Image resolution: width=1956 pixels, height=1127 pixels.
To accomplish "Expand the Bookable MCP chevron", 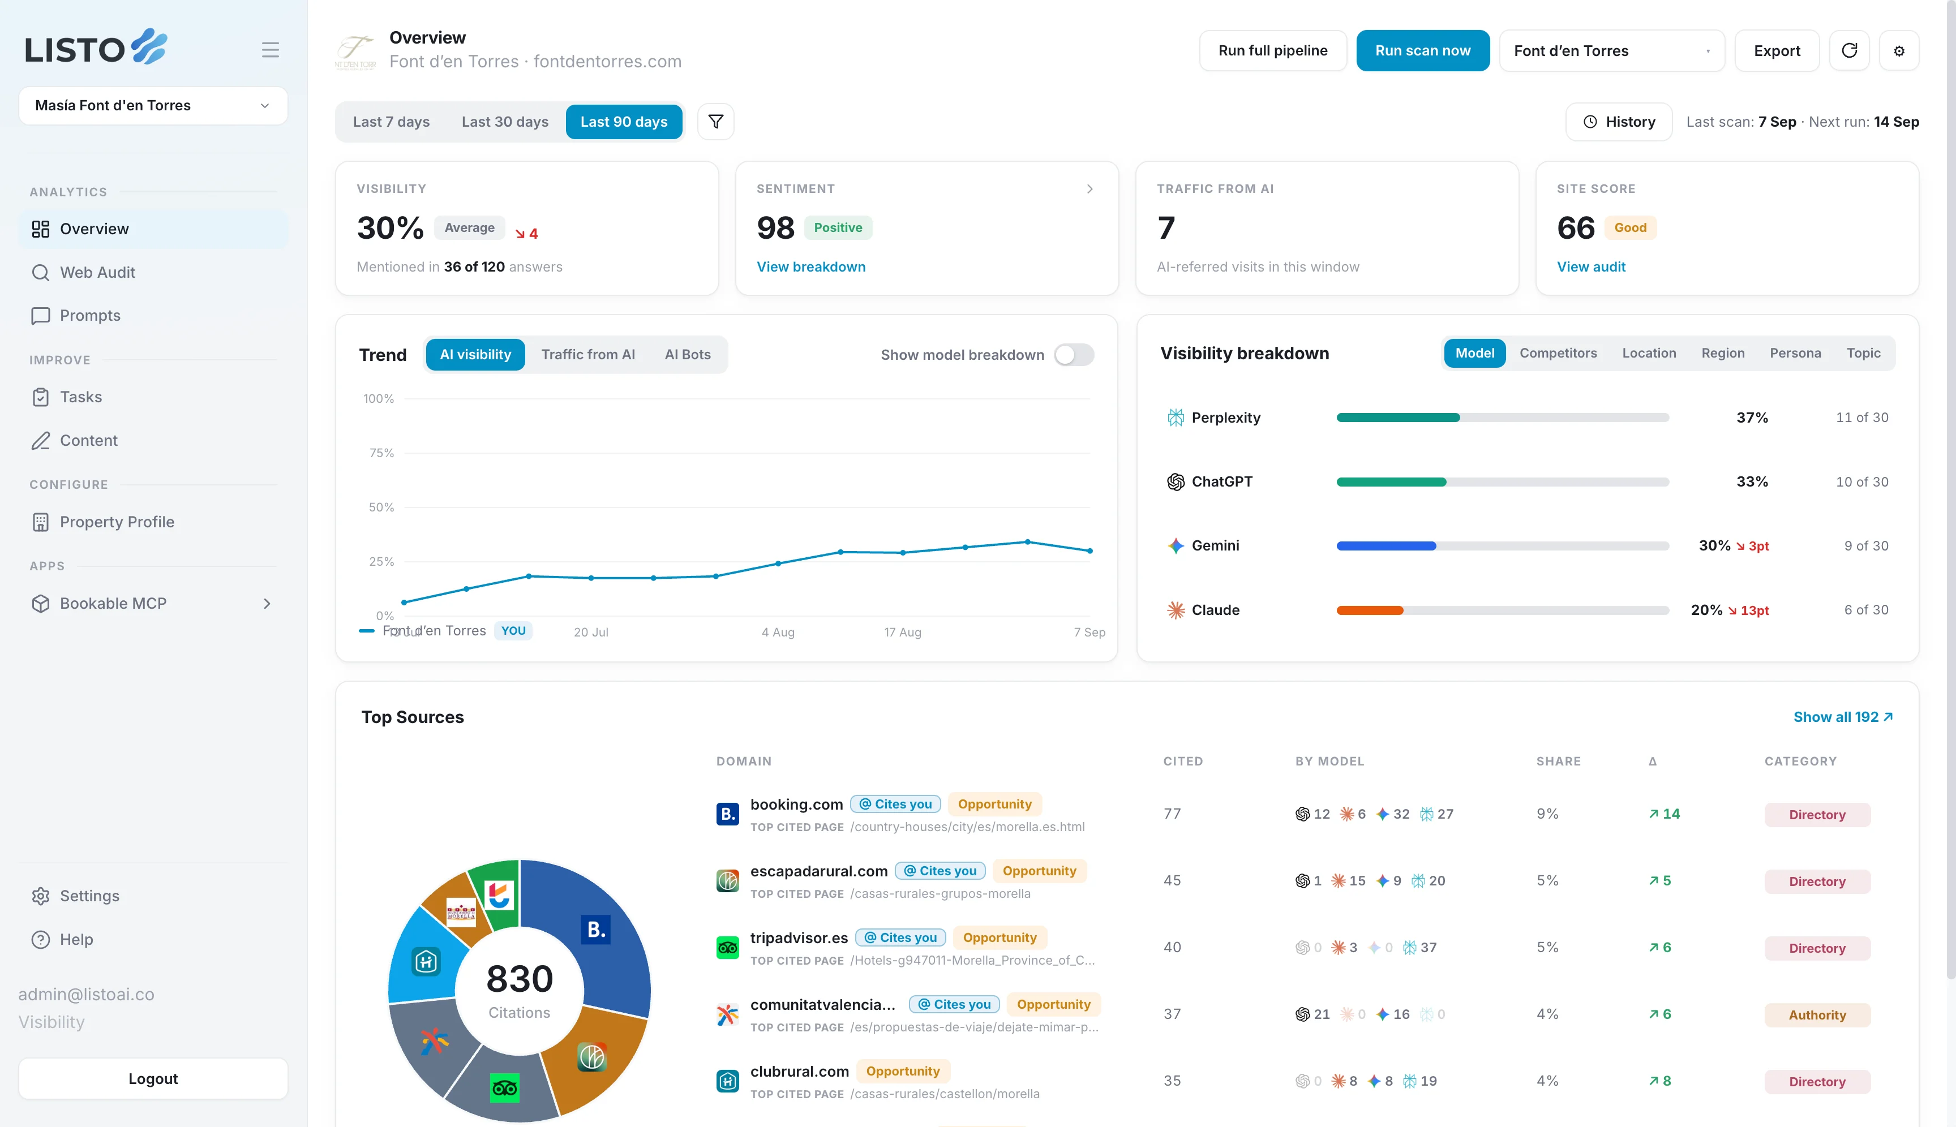I will (267, 604).
